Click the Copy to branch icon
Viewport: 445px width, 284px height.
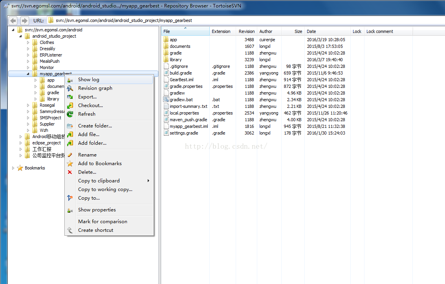click(x=70, y=198)
